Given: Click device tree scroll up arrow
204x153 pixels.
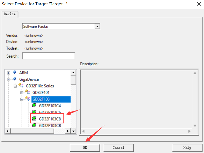Looking at the screenshot, I should click(x=73, y=72).
